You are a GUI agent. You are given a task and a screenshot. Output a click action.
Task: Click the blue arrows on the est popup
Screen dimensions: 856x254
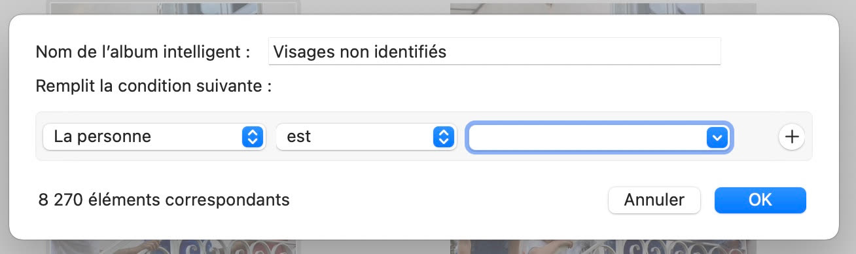pos(443,137)
